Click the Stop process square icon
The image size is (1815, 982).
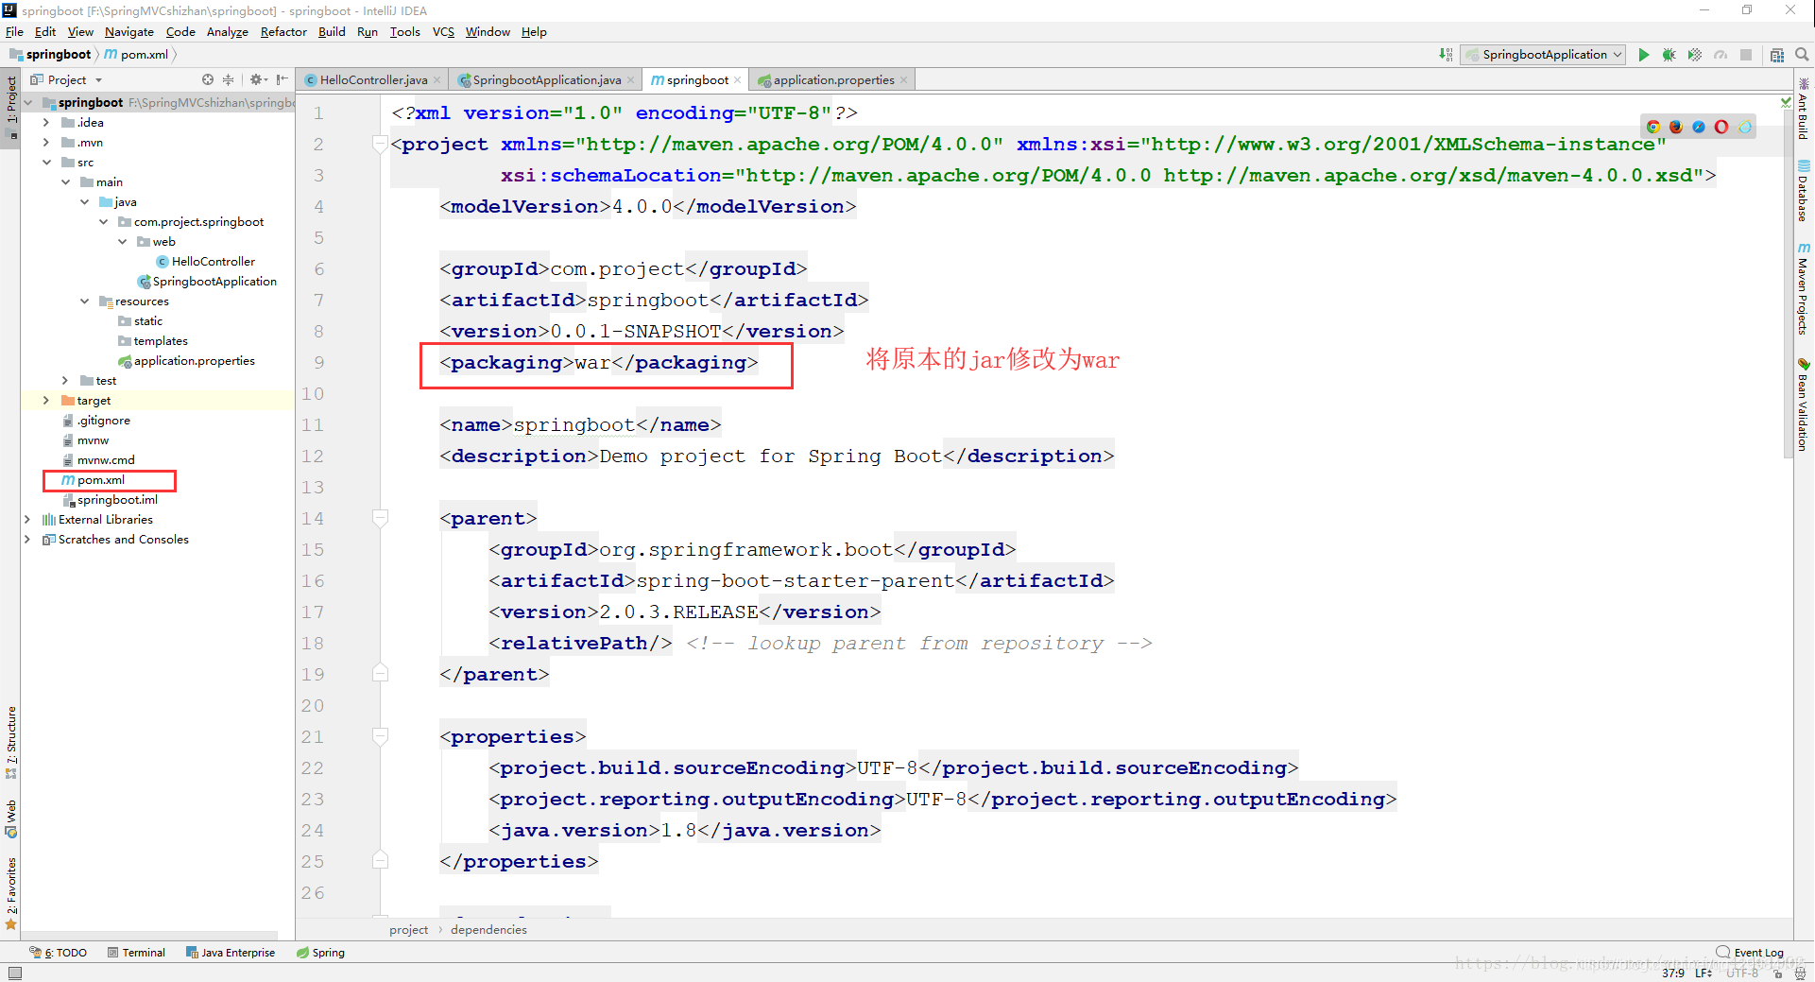click(x=1746, y=55)
